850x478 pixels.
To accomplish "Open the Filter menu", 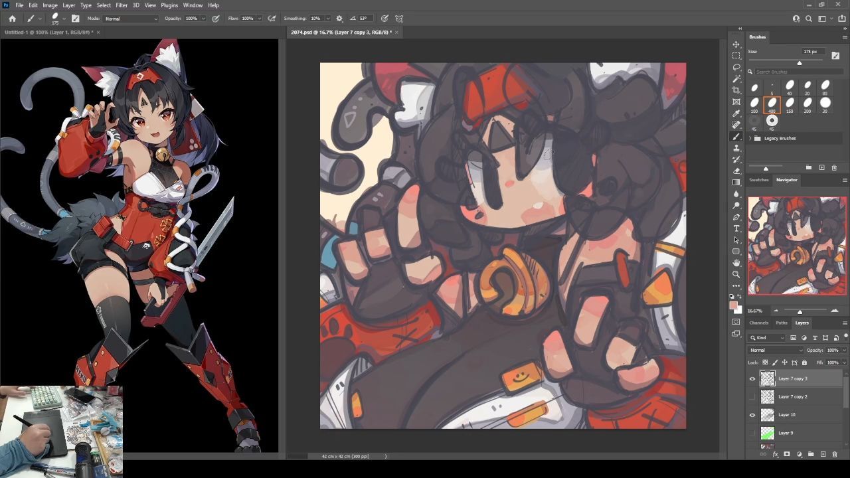I will click(x=122, y=5).
